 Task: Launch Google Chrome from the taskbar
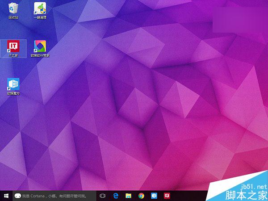click(142, 196)
